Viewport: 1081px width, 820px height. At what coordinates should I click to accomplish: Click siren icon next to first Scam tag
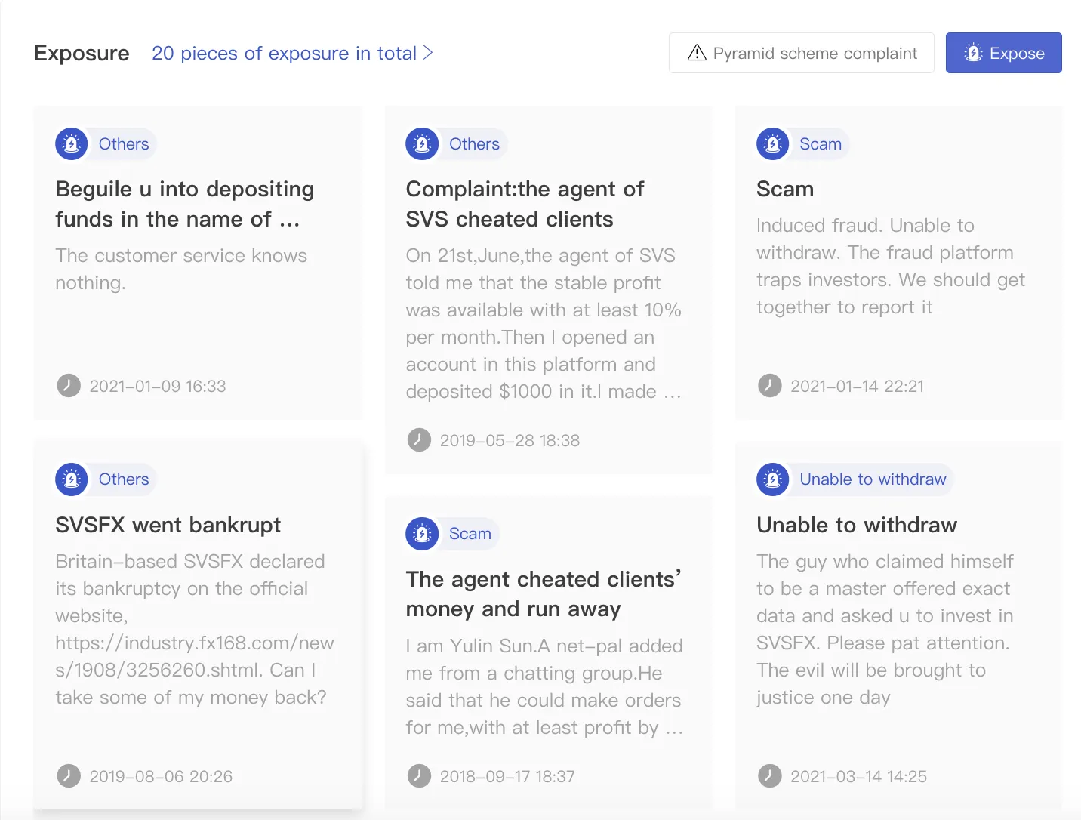coord(773,143)
